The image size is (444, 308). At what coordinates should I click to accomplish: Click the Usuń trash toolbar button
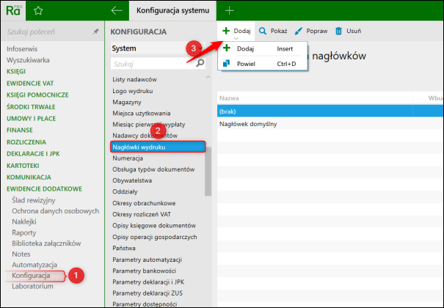point(348,31)
